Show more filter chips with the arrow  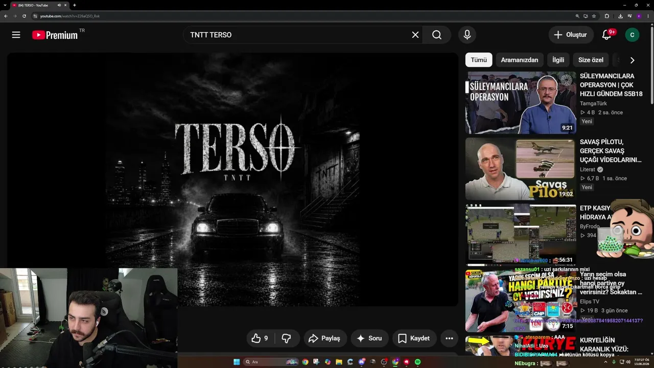tap(632, 60)
